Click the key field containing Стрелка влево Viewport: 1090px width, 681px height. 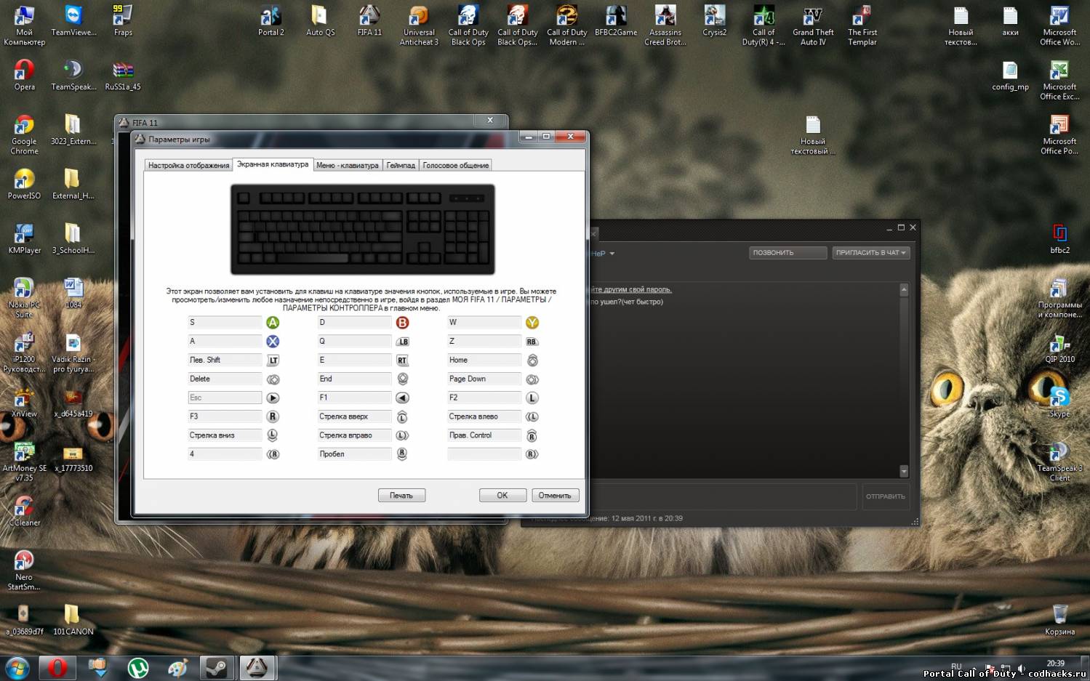click(484, 416)
